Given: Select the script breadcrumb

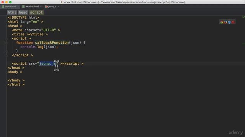Looking at the screenshot, I should [36, 13].
